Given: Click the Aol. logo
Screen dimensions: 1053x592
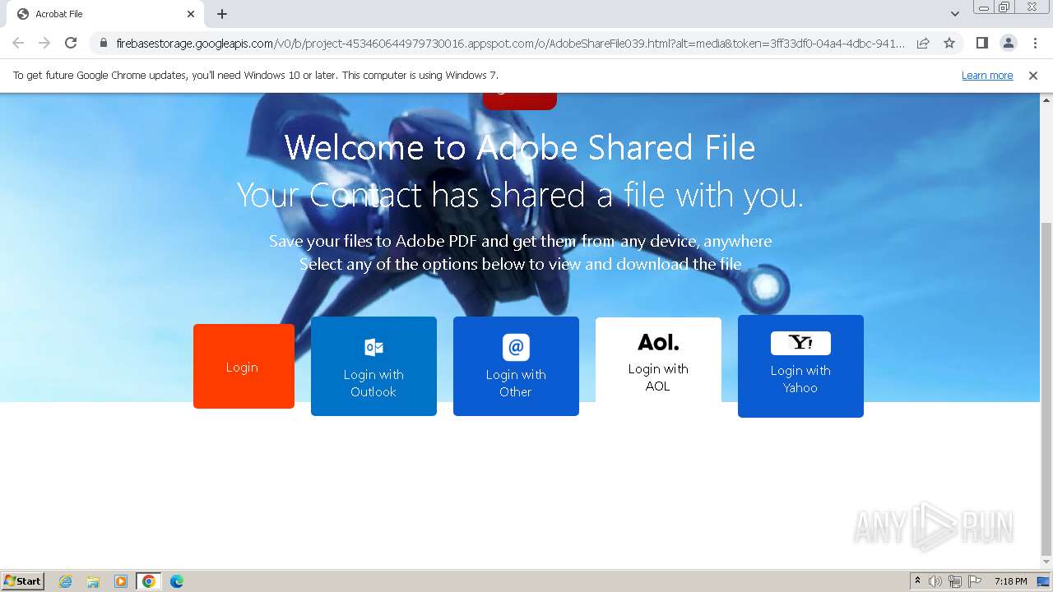Looking at the screenshot, I should pyautogui.click(x=658, y=342).
